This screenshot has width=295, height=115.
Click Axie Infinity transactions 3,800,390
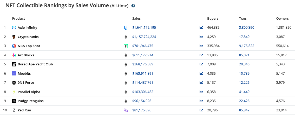click(247, 27)
